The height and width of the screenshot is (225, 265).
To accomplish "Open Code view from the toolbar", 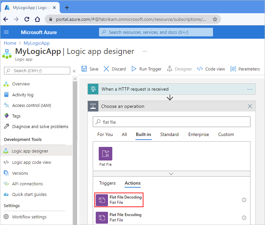I will [x=211, y=69].
